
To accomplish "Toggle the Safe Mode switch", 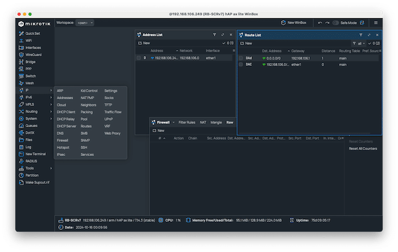I will pyautogui.click(x=335, y=23).
